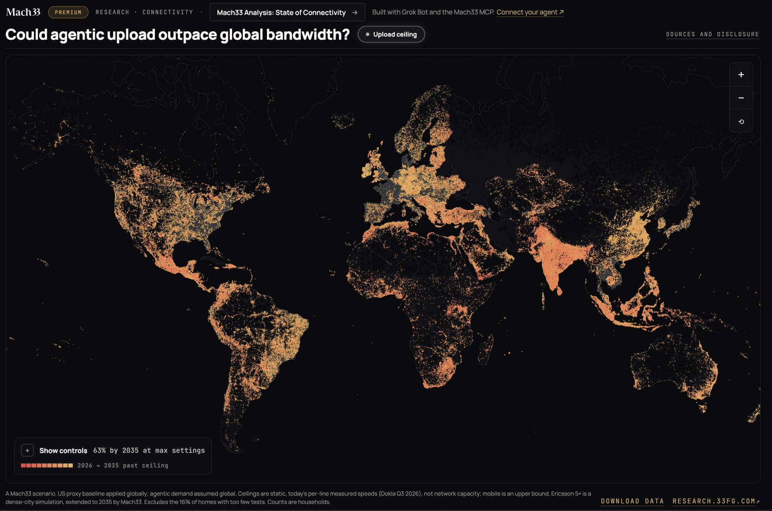This screenshot has width=772, height=511.
Task: Click the Mach33 scenario footnote text
Action: [x=298, y=497]
